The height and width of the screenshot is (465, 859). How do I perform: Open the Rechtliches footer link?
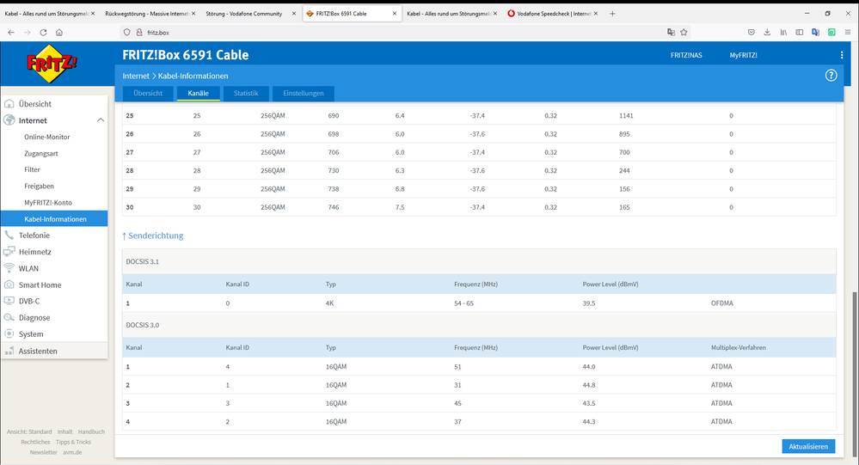[35, 442]
